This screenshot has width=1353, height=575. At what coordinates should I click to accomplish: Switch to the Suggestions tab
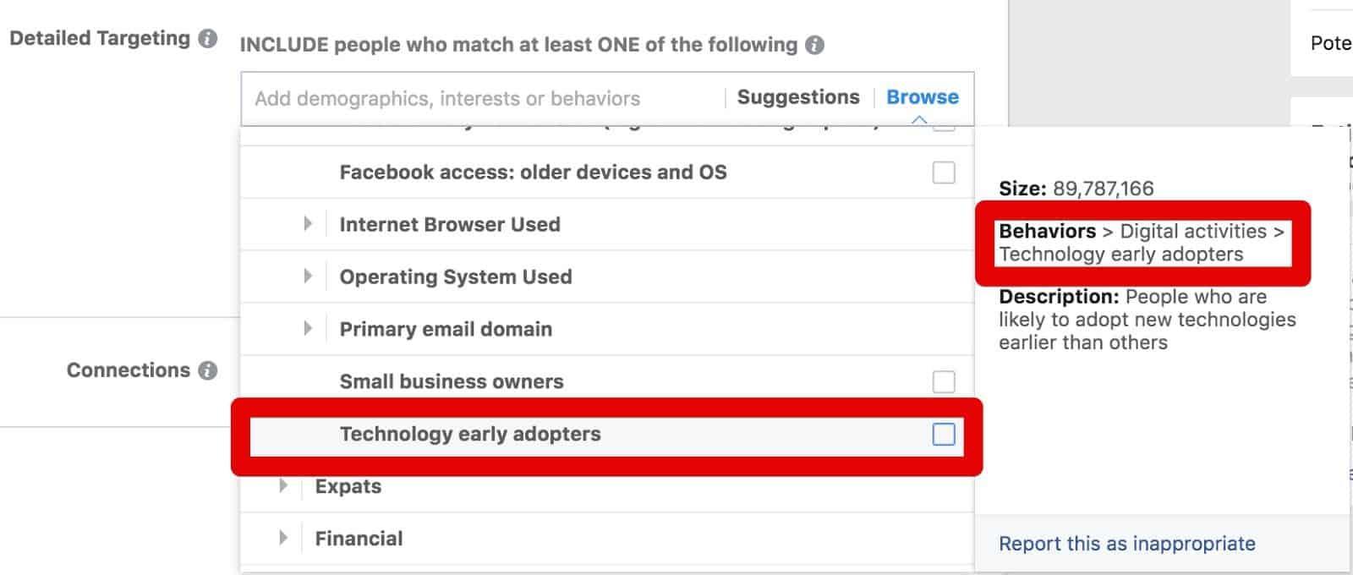point(797,96)
